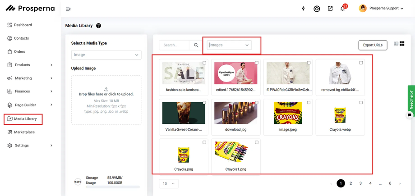Click the Marketplace icon in sidebar
The height and width of the screenshot is (196, 415).
(x=10, y=132)
